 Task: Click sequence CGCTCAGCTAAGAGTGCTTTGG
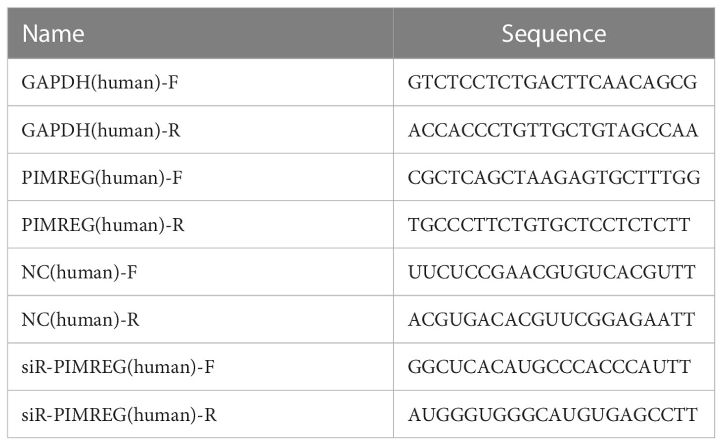click(554, 178)
